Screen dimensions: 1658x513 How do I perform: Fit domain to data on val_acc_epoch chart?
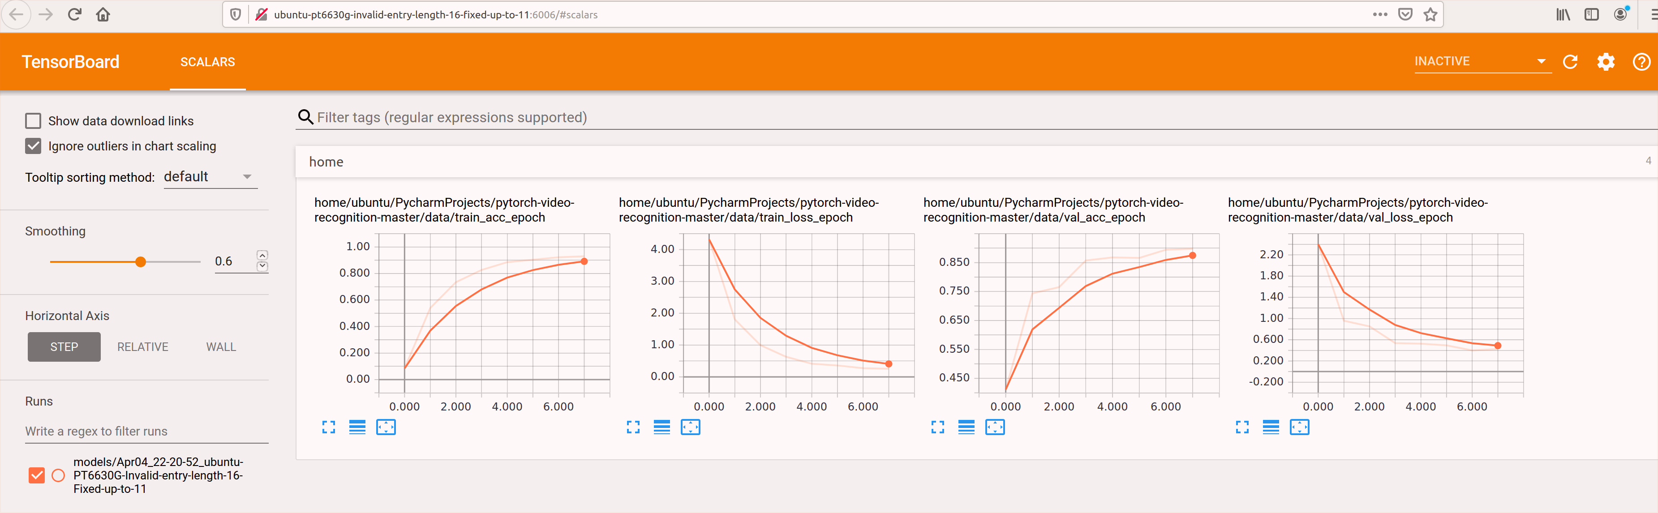(995, 427)
